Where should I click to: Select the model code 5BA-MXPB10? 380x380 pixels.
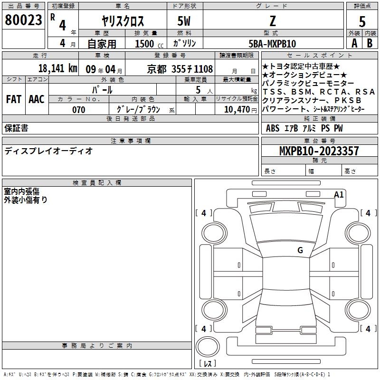[272, 44]
